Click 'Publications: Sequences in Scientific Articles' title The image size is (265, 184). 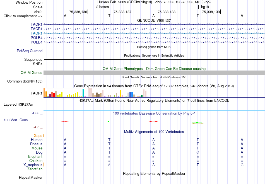coord(154,55)
